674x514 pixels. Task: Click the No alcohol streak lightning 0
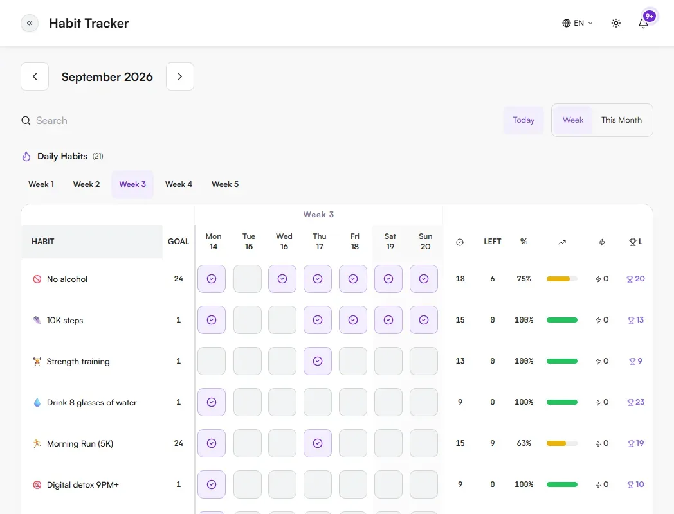[x=602, y=279]
